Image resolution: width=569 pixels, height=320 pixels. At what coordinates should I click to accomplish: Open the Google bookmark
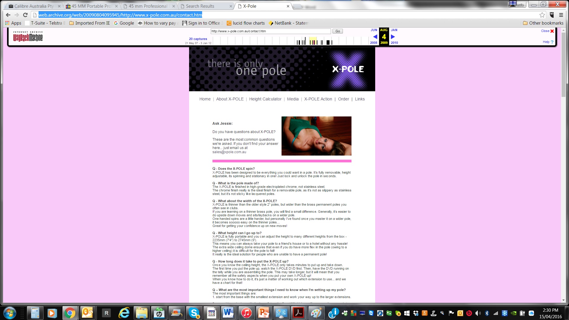[124, 23]
